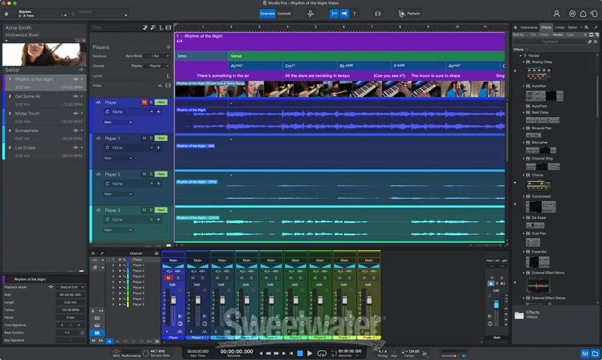Open the mixer console icon at bottom right
This screenshot has width=602, height=360.
(585, 353)
